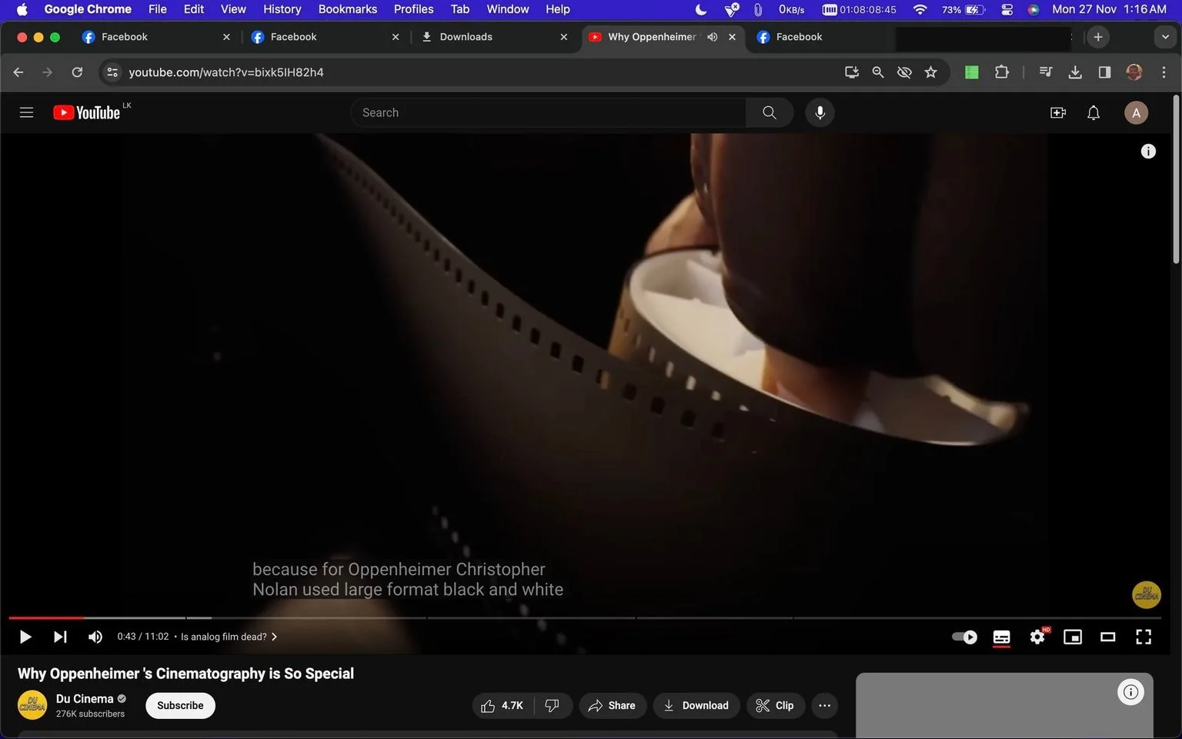Subscribe to Du Cinema
The width and height of the screenshot is (1182, 739).
[180, 706]
